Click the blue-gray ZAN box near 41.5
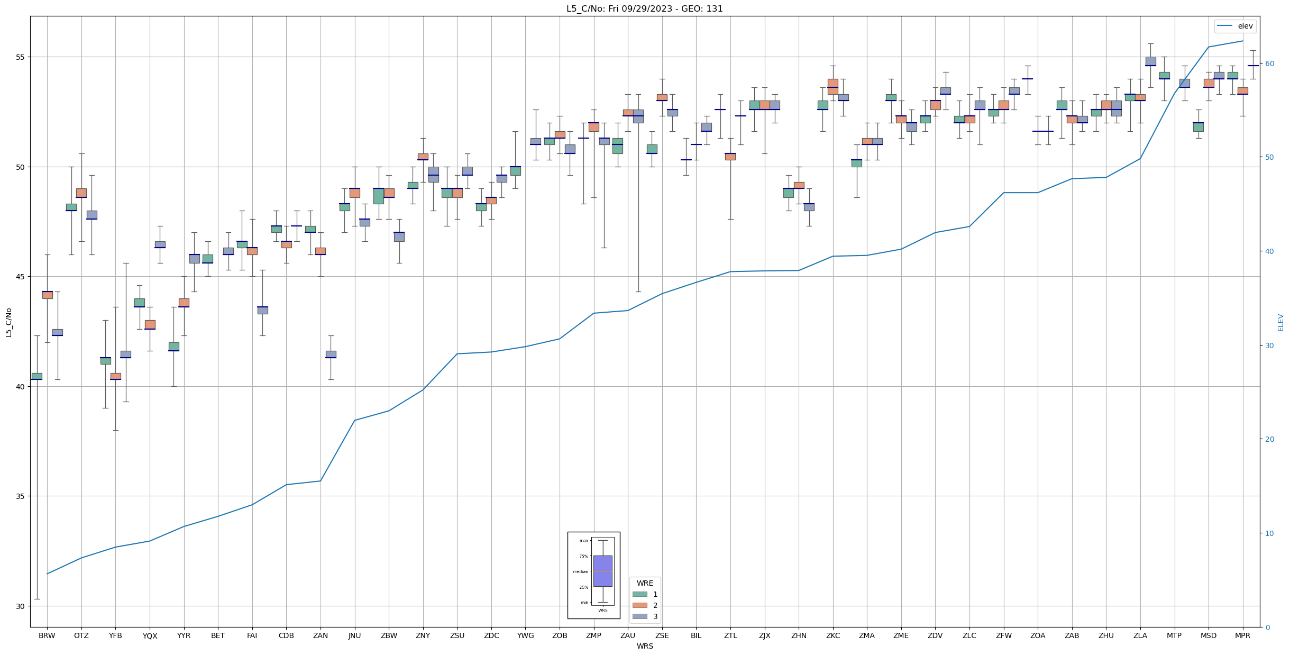The width and height of the screenshot is (1290, 655). click(x=331, y=354)
